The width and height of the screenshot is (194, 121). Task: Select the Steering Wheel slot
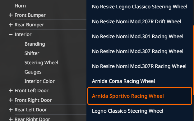point(41,63)
